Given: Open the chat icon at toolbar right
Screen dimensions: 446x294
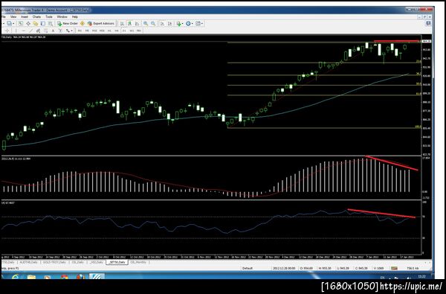Looking at the screenshot, I should 428,24.
